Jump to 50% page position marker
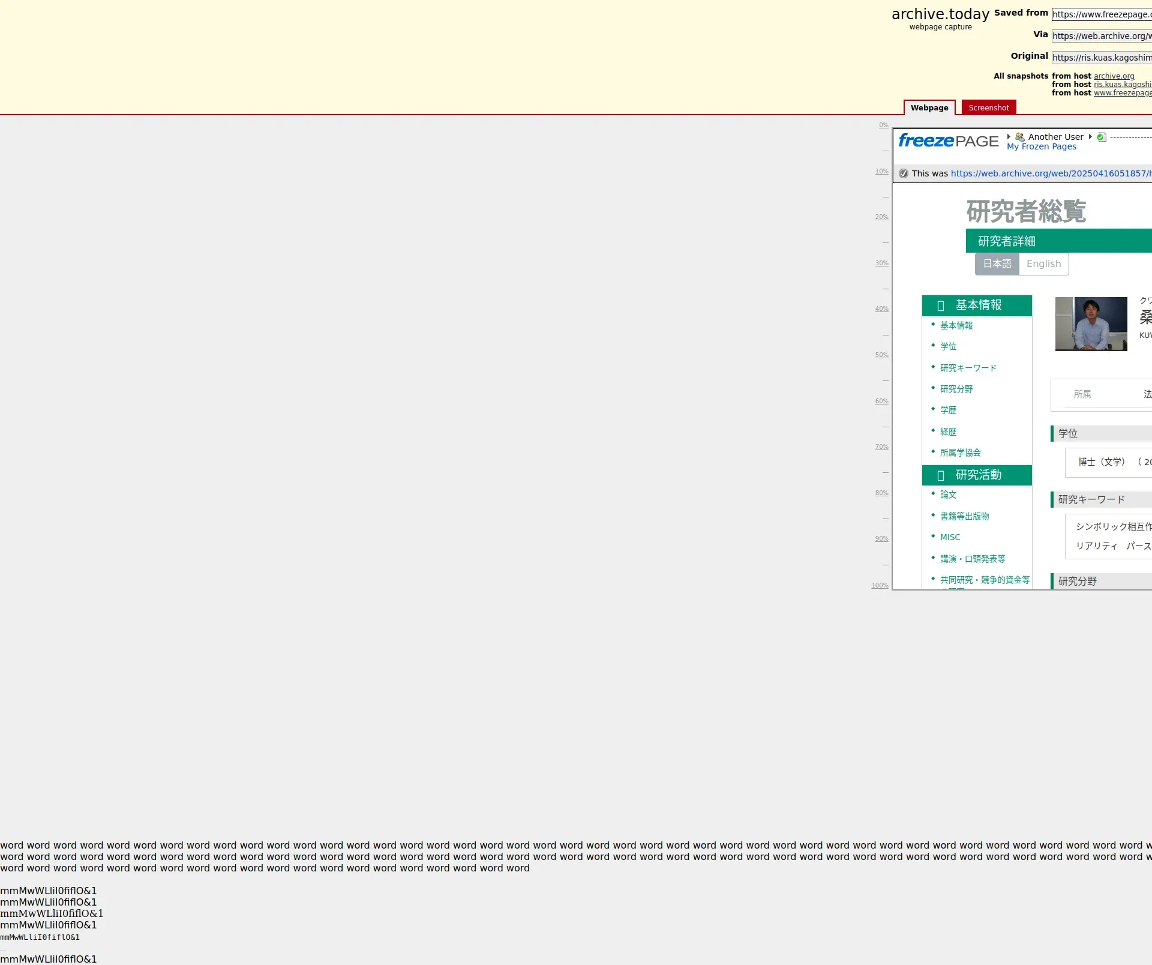This screenshot has width=1152, height=965. (x=881, y=355)
